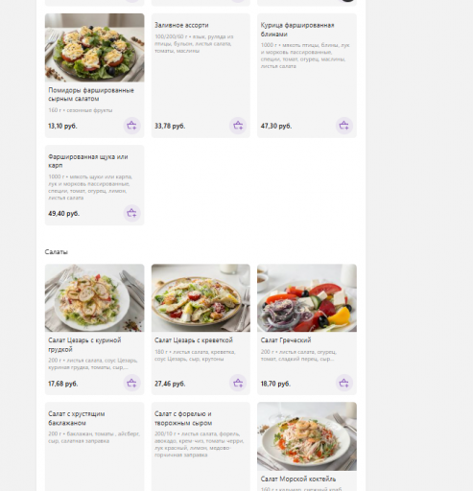Image resolution: width=473 pixels, height=491 pixels.
Task: Add Салат Цезарь с куриной грудкой to cart
Action: point(131,383)
